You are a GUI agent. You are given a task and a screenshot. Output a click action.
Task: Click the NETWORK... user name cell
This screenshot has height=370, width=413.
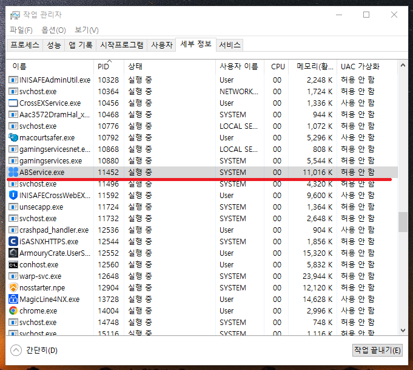point(239,92)
